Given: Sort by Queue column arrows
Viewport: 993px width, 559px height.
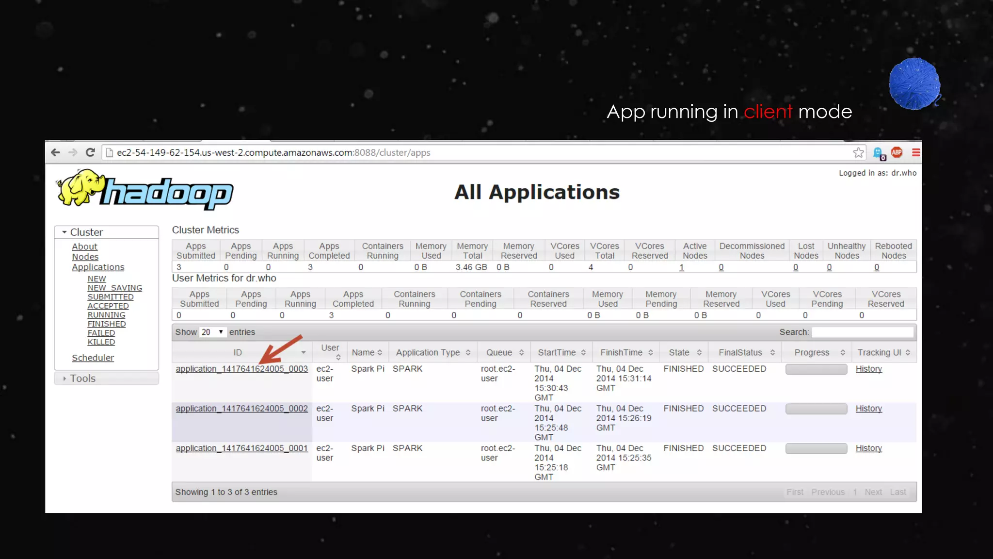Looking at the screenshot, I should tap(521, 353).
